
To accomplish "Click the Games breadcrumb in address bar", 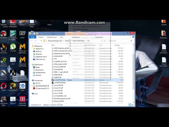I will 67,41.
